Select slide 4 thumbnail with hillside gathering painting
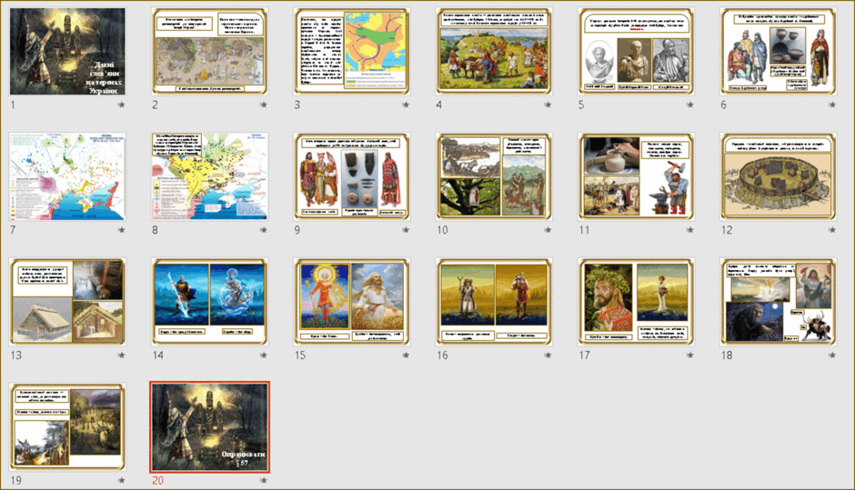855x490 pixels. 494,51
